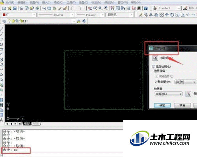Click the red color swatch in color control

click(x=4, y=15)
